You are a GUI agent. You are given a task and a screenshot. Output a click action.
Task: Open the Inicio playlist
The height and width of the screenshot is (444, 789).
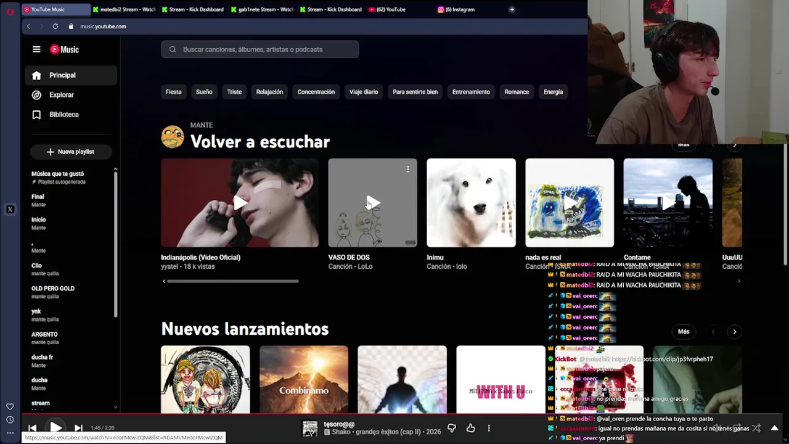(x=70, y=223)
